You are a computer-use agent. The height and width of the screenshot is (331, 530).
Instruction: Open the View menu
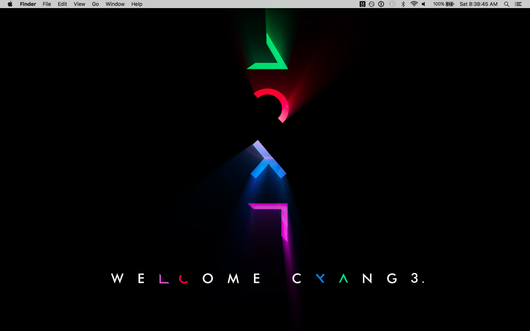tap(79, 4)
